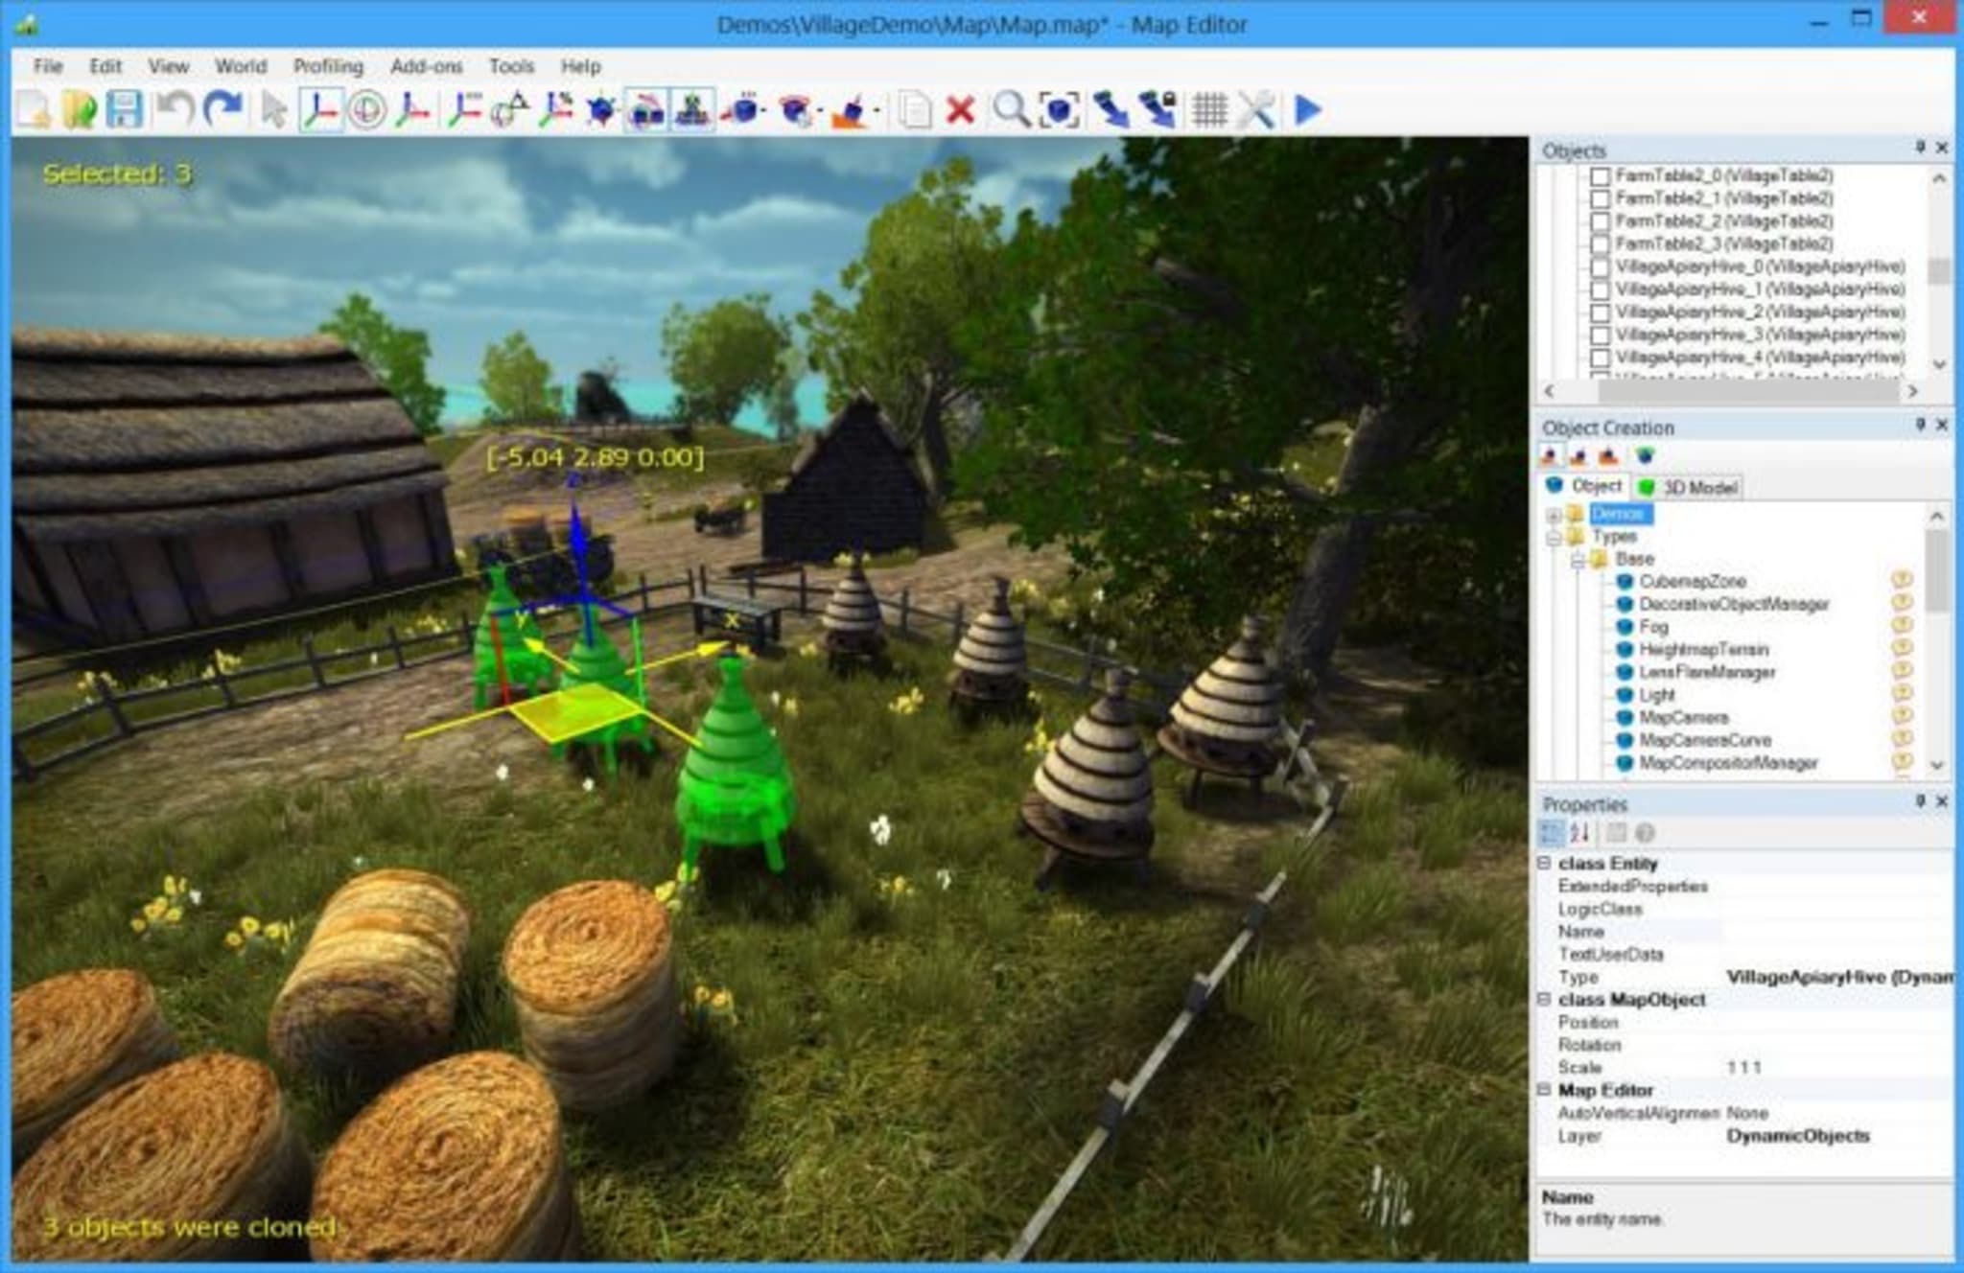Check the FarmTable2_0 checkbox
1964x1273 pixels.
coord(1600,176)
